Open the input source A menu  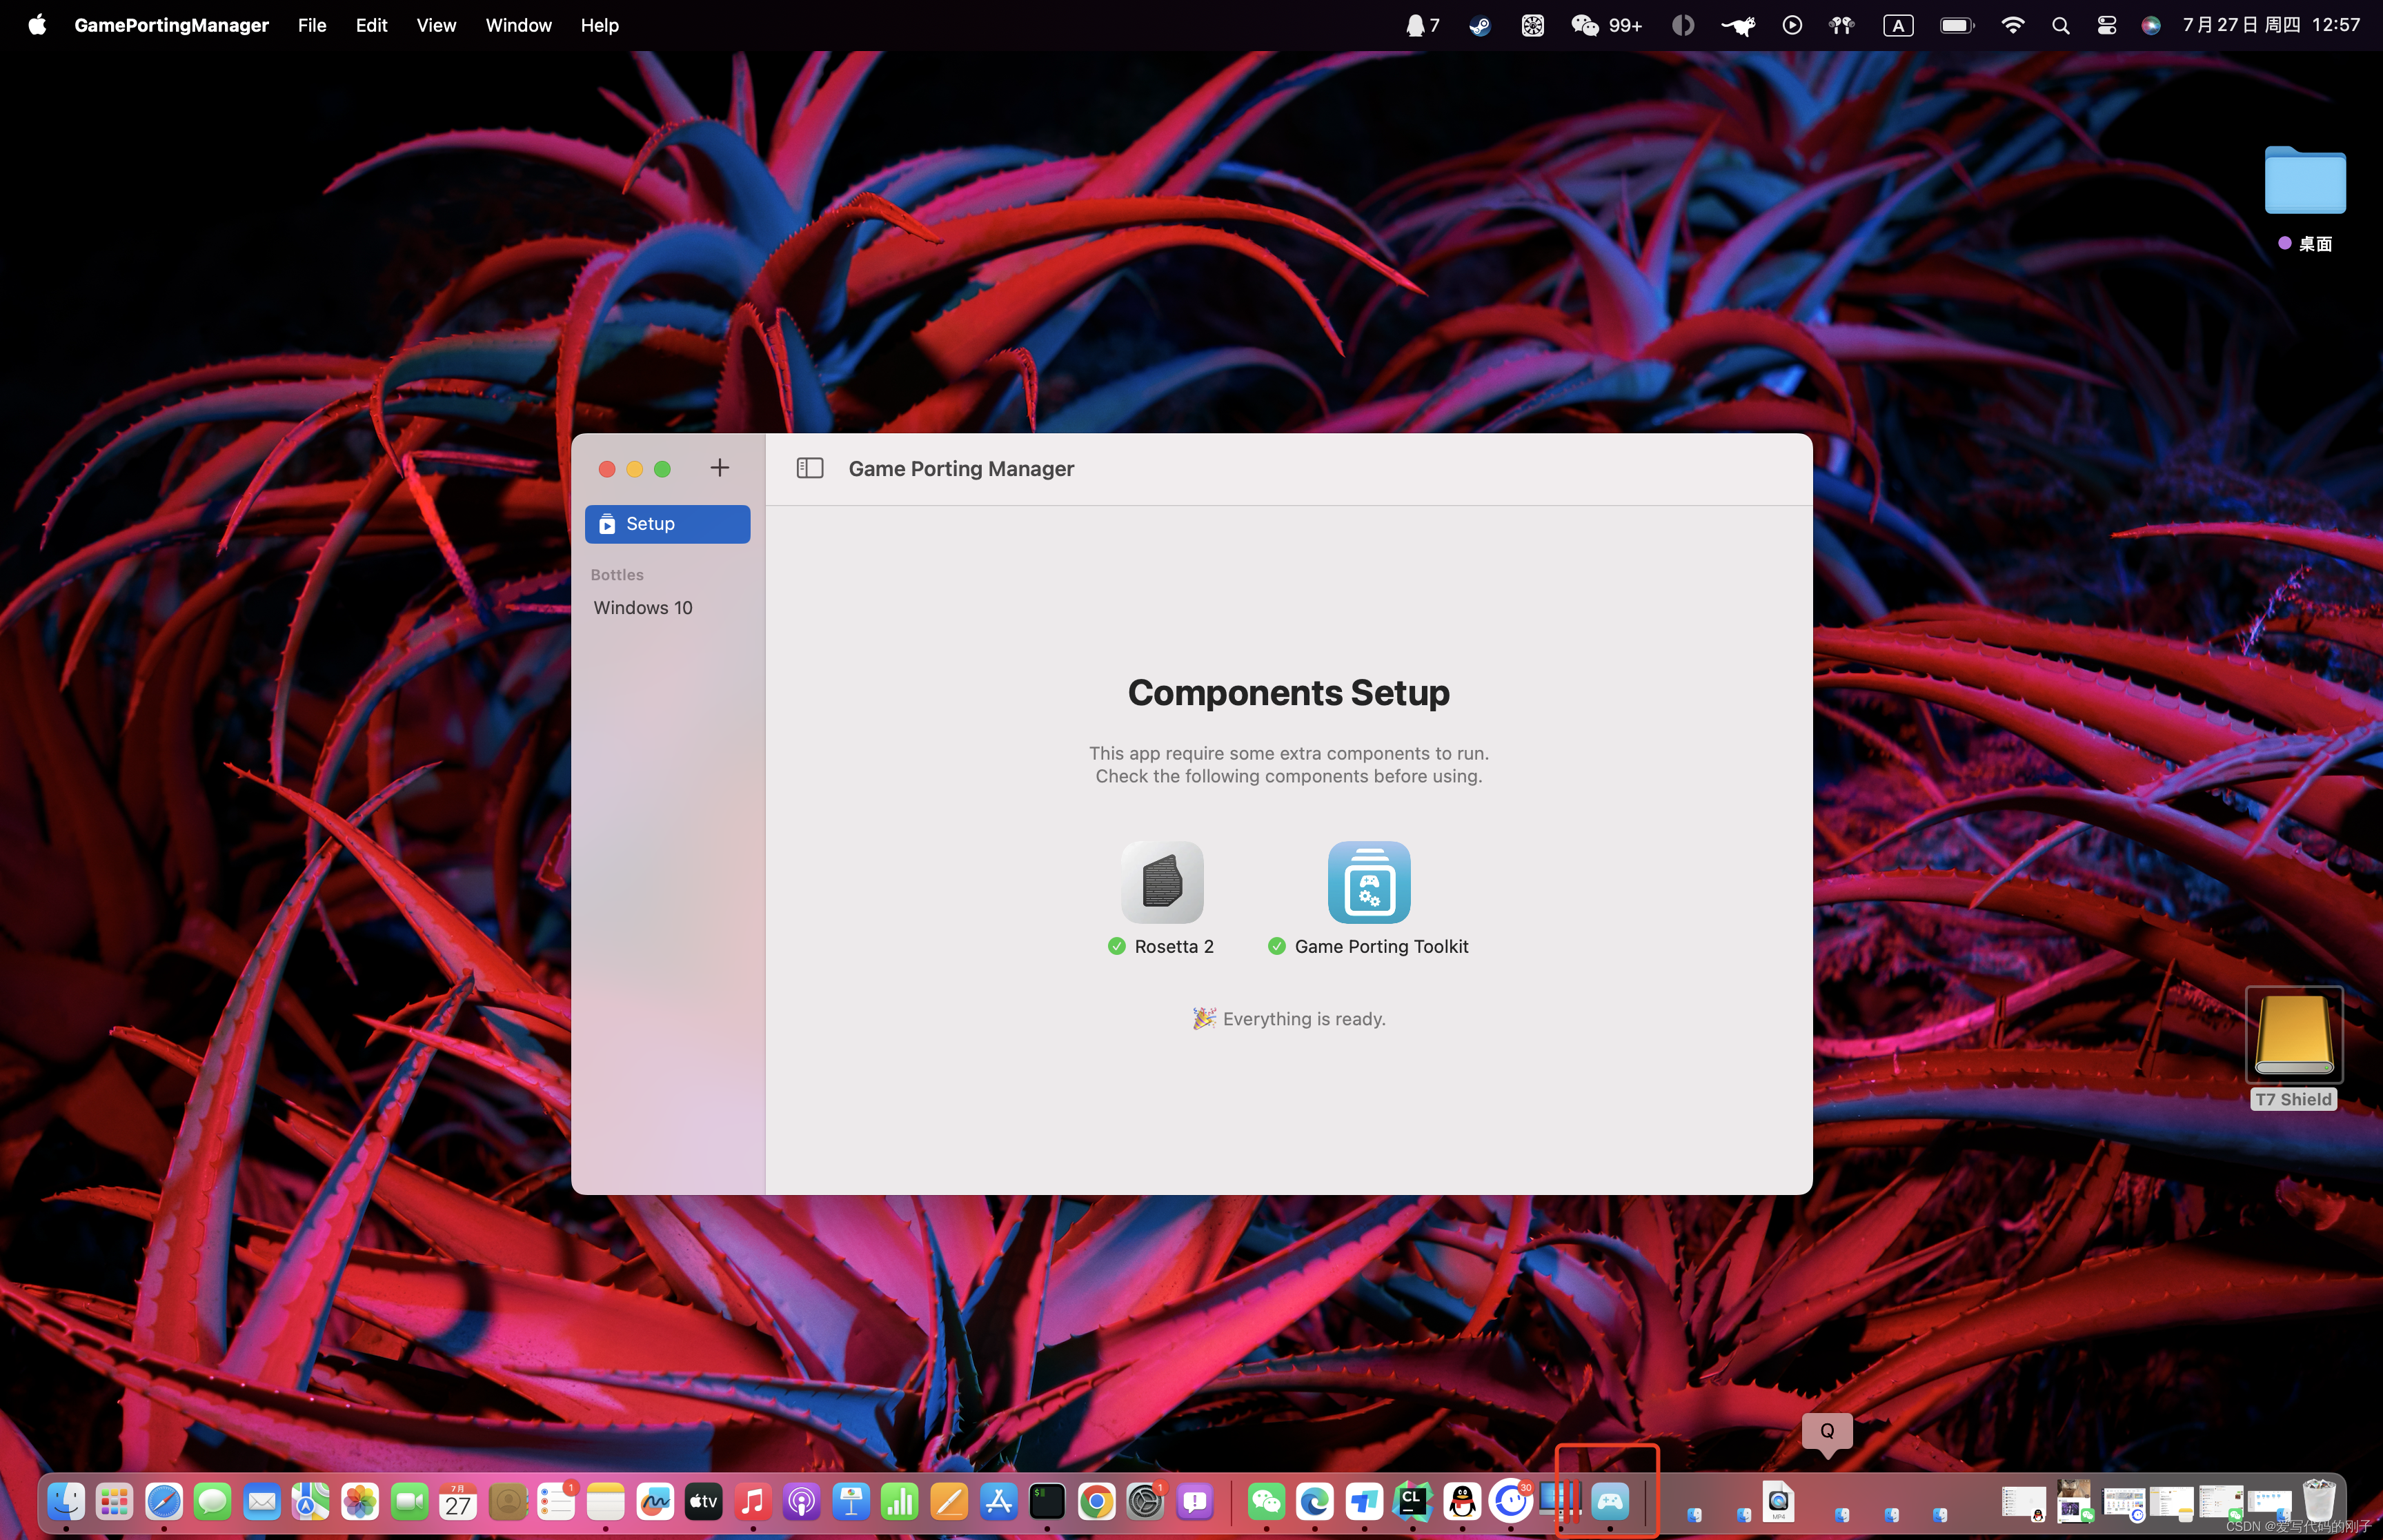[x=1898, y=25]
